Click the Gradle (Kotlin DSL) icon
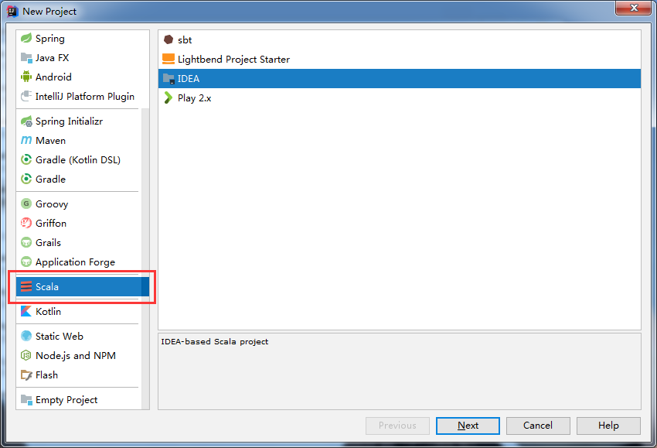The height and width of the screenshot is (448, 657). pyautogui.click(x=26, y=159)
